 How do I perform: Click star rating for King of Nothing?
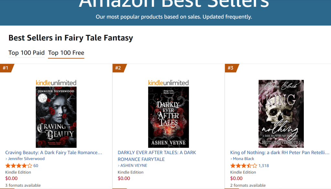coord(244,166)
